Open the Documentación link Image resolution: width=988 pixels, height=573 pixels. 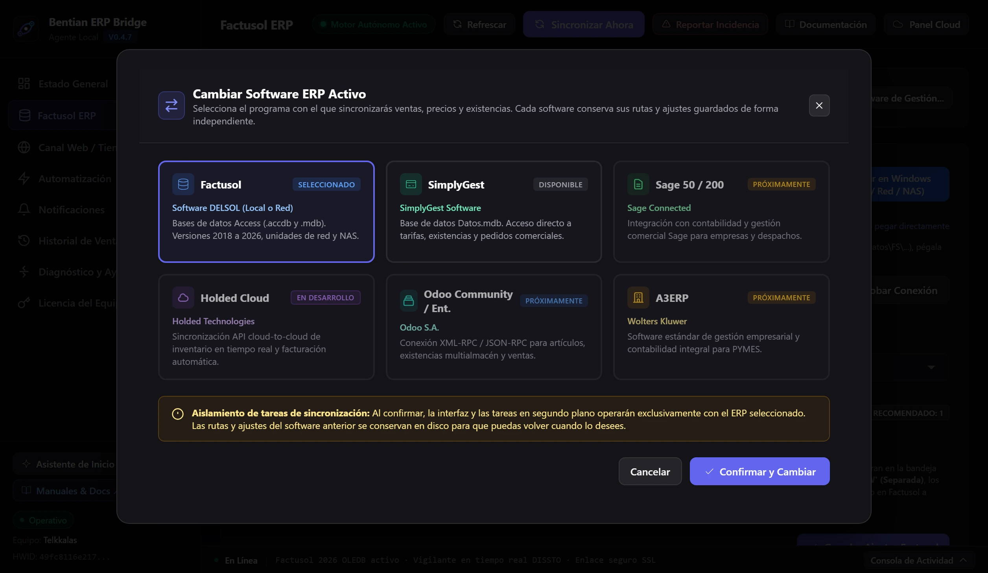pos(826,24)
